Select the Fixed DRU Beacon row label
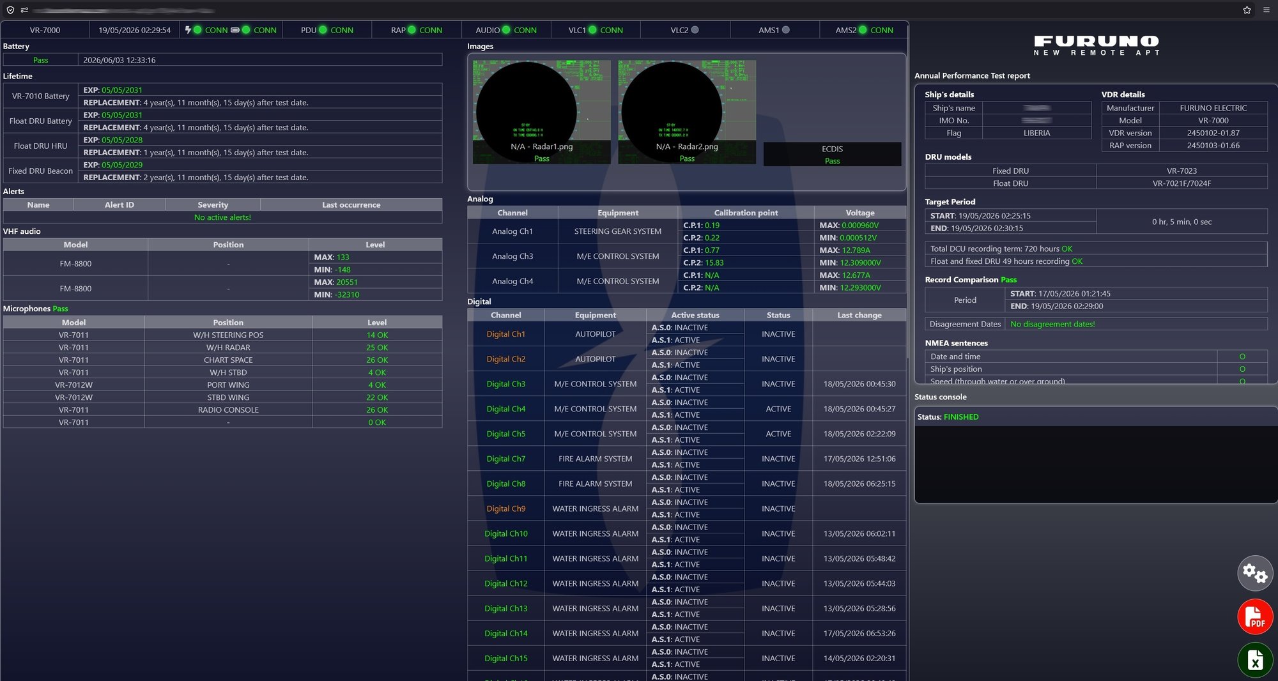 tap(40, 171)
